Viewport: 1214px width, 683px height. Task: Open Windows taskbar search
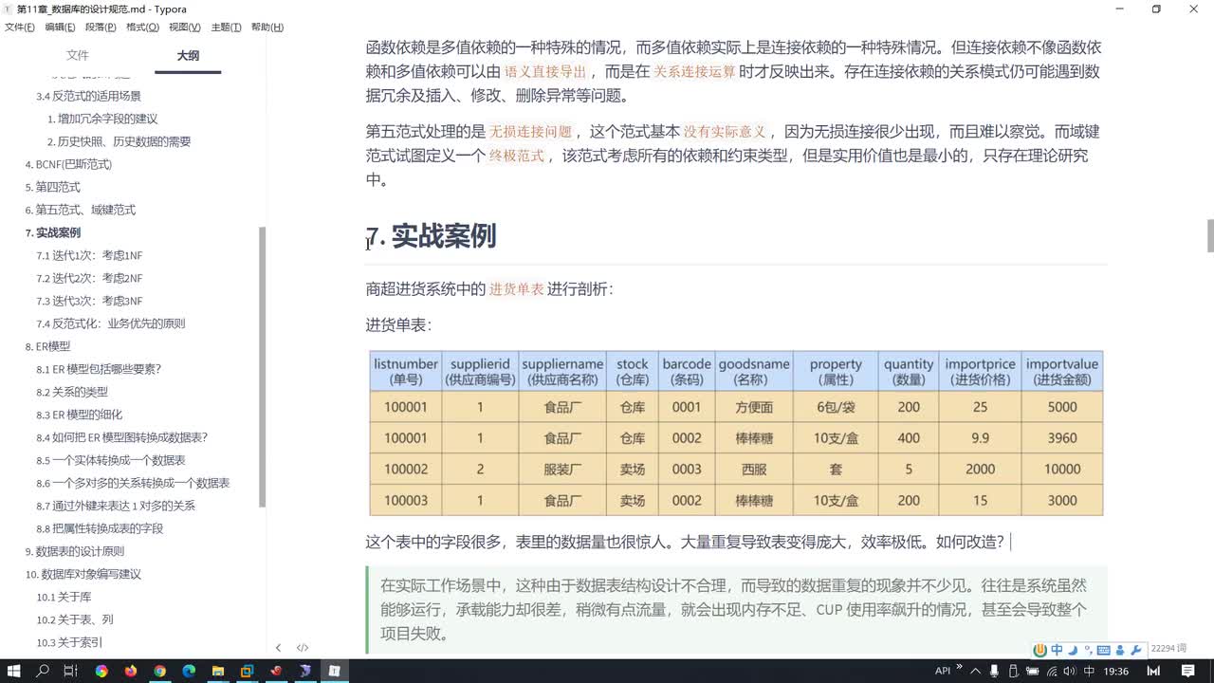click(x=43, y=671)
